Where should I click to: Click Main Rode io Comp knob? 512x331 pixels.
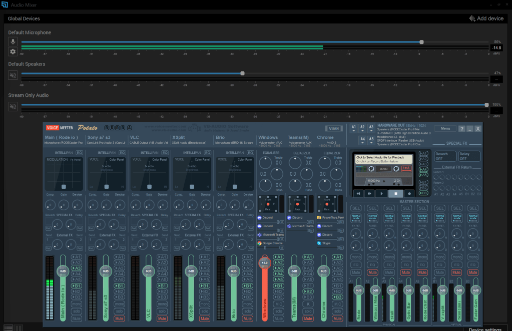tap(50, 205)
